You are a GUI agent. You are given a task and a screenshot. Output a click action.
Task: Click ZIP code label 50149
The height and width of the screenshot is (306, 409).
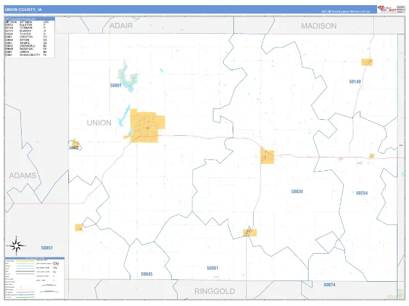(x=355, y=82)
